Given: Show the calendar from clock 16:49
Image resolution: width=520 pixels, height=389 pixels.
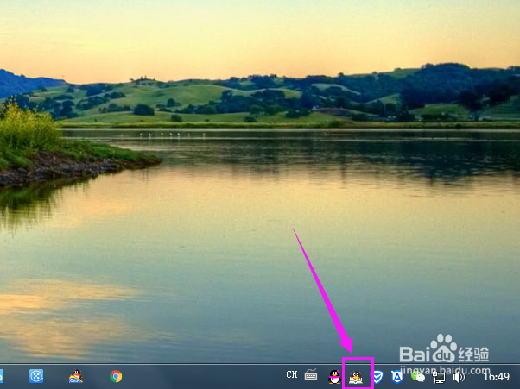Looking at the screenshot, I should tap(496, 376).
